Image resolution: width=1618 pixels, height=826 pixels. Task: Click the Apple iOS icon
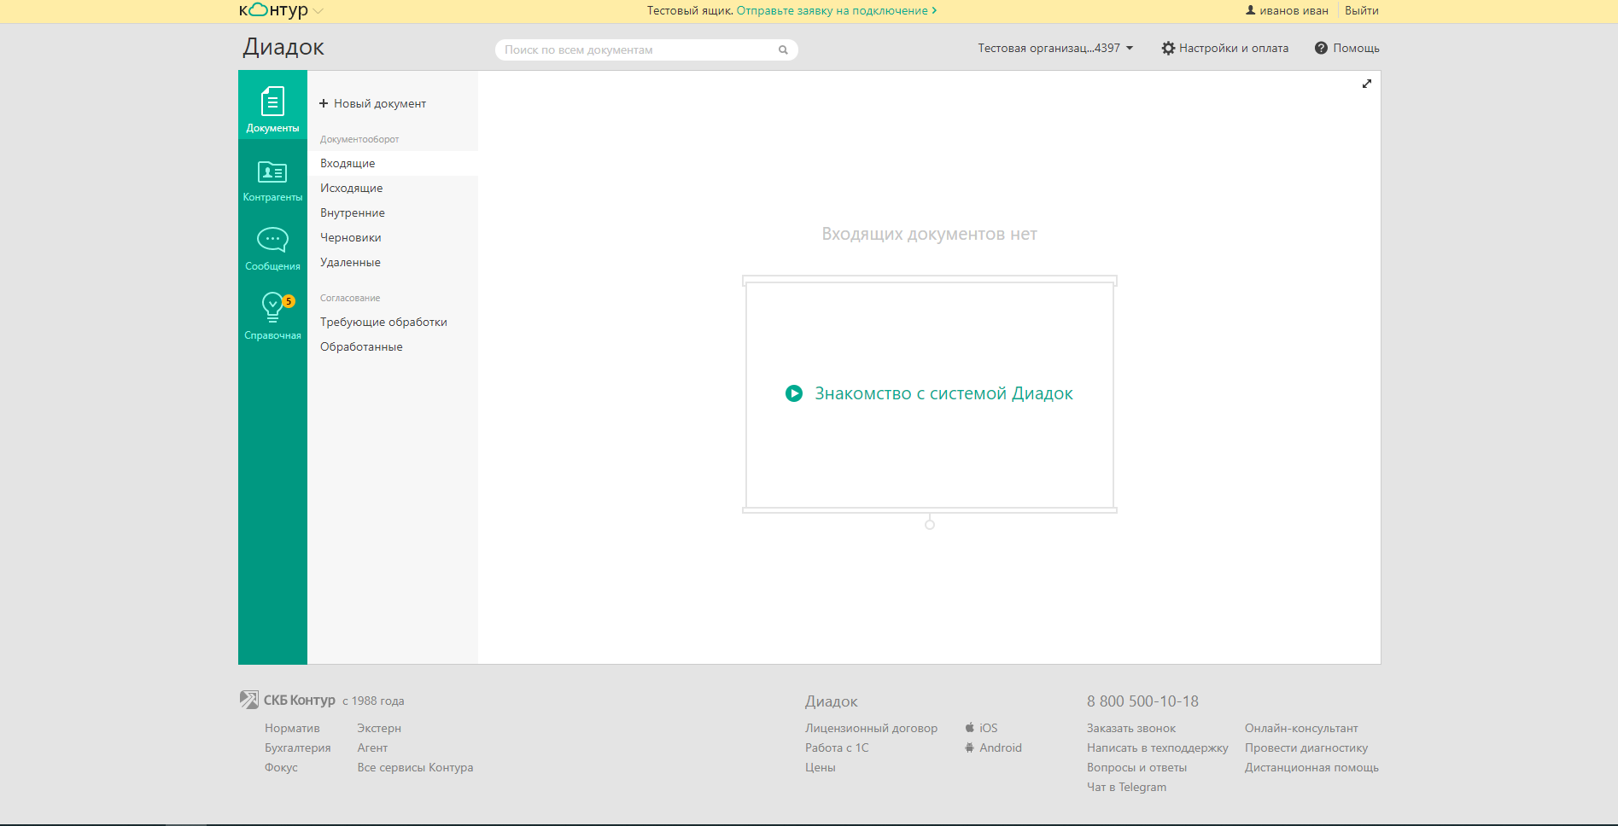point(969,728)
